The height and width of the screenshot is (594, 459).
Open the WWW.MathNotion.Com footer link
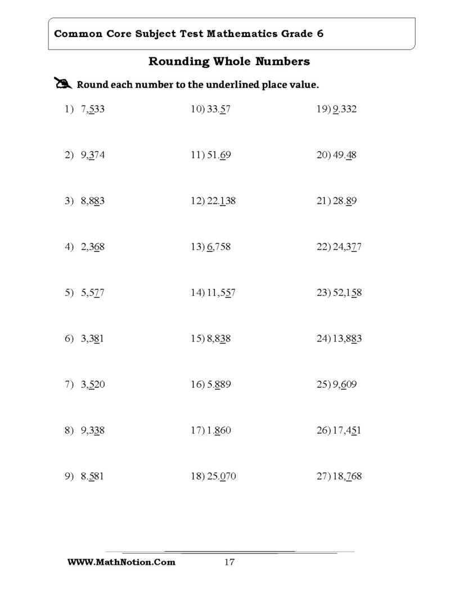coord(121,562)
